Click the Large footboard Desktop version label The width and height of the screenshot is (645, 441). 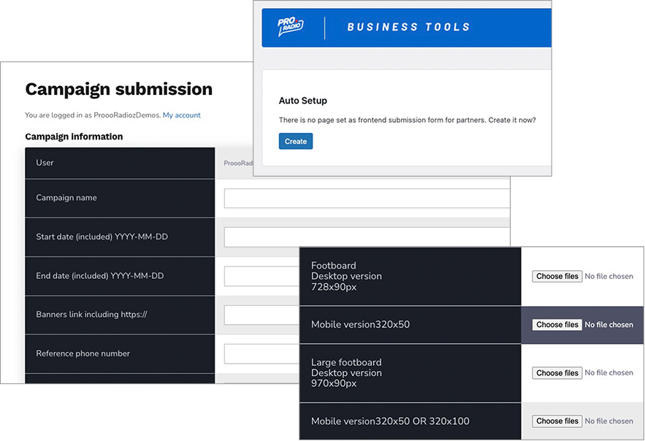(346, 372)
